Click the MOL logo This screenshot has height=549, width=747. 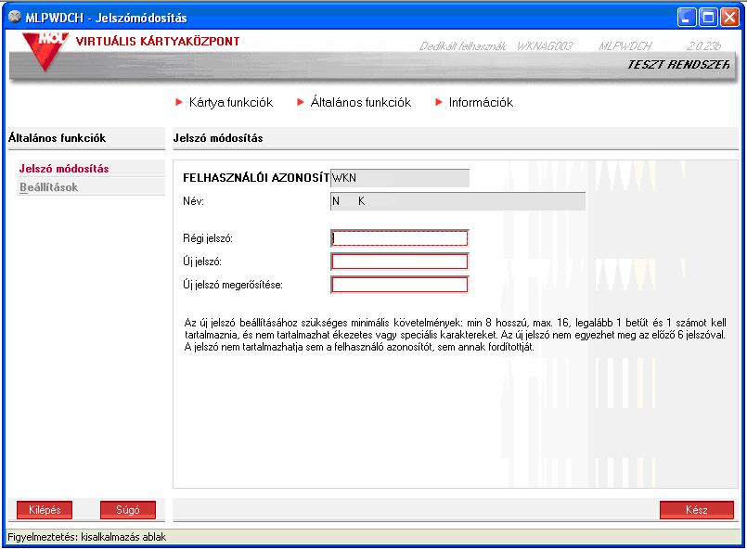click(45, 51)
